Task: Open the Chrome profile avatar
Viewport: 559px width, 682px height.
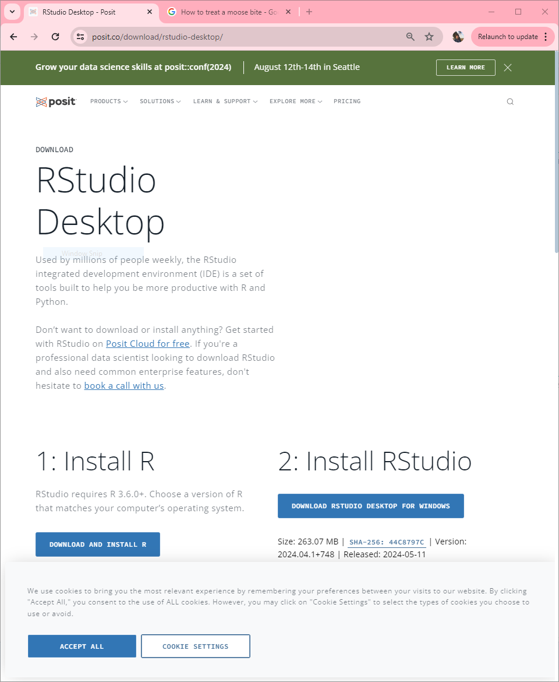Action: pyautogui.click(x=458, y=37)
